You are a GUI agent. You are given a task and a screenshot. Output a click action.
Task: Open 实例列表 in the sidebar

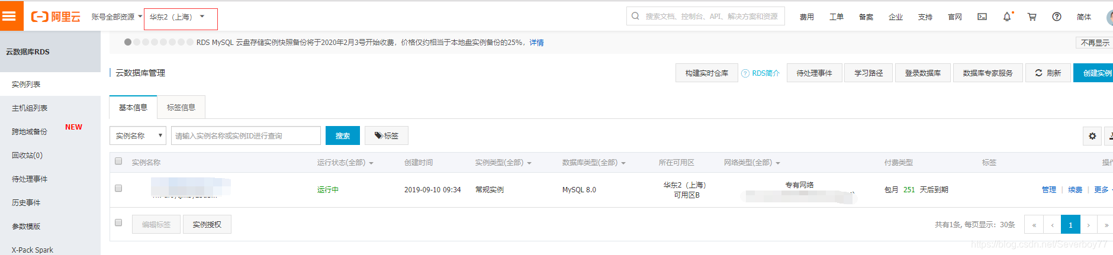pos(50,84)
